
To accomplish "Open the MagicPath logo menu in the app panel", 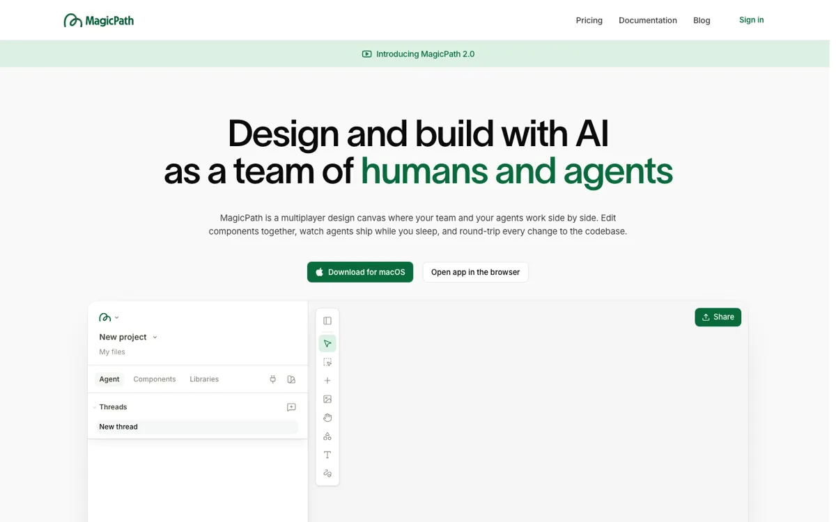I will (109, 317).
